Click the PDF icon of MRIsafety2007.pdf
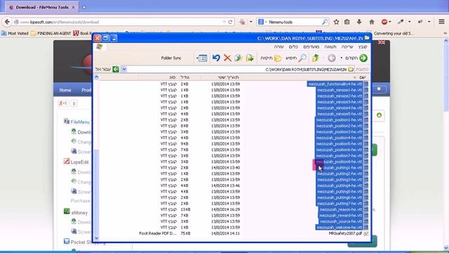Screen dimensions: 449x253 366,233
